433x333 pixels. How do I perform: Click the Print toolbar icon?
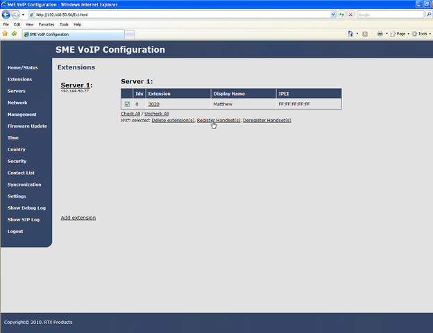[380, 33]
